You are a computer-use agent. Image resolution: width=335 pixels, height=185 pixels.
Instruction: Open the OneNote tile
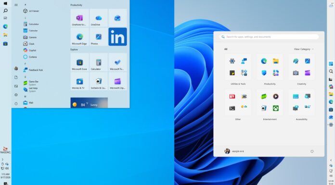click(79, 18)
